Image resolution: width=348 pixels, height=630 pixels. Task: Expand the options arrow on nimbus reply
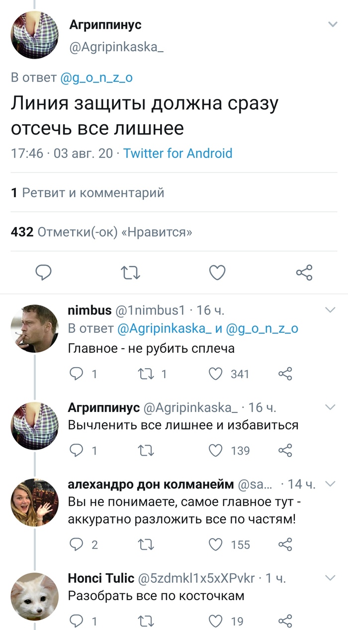(x=330, y=311)
